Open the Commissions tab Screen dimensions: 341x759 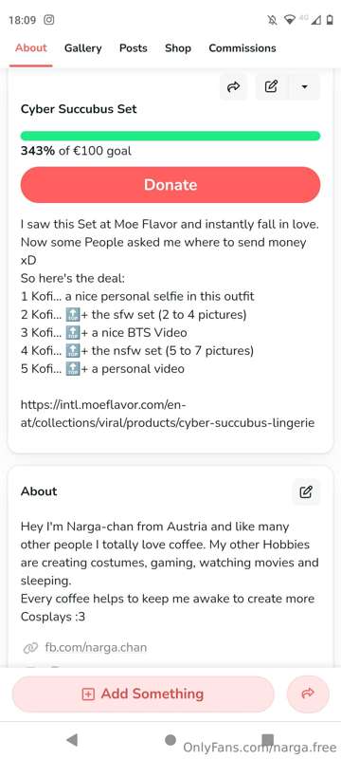point(242,48)
